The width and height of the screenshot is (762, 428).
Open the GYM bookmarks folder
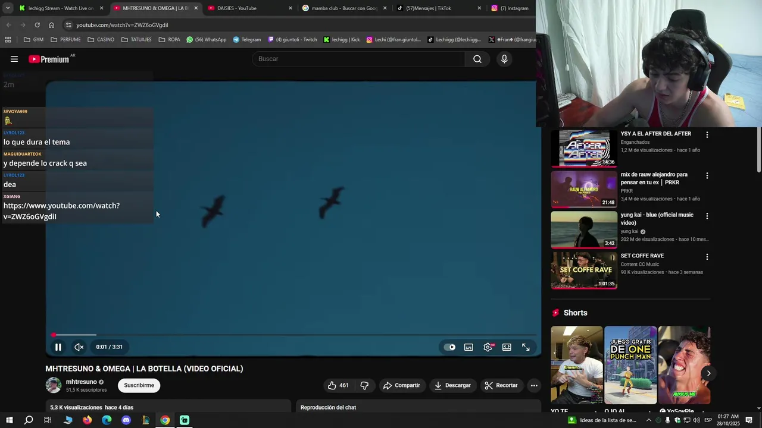coord(33,40)
